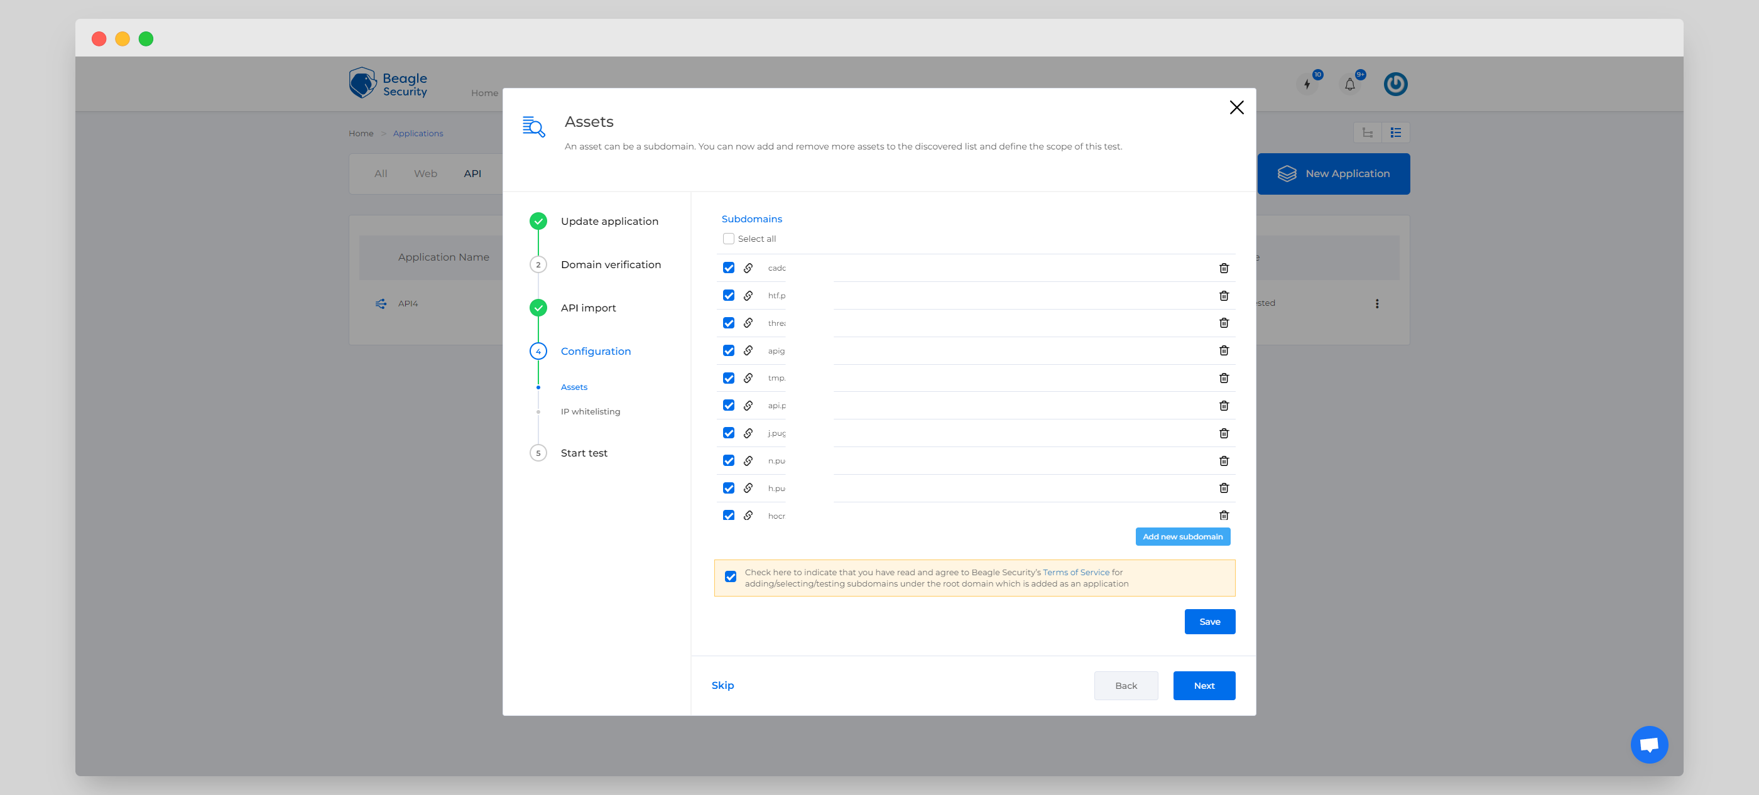Uncheck the apig subdomain checkbox
Viewport: 1759px width, 795px height.
(729, 351)
